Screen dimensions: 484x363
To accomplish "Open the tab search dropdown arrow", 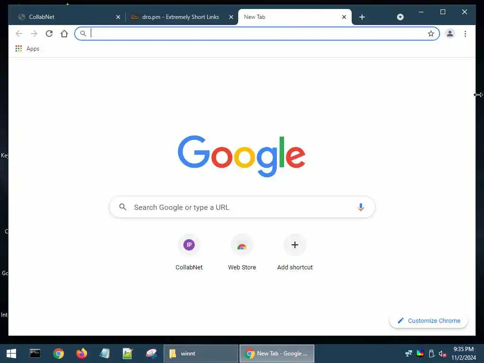I will pyautogui.click(x=400, y=17).
